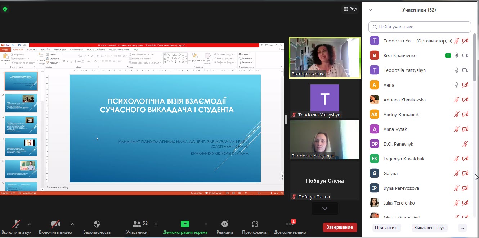
Task: Click the Найти участника search field
Action: point(420,27)
